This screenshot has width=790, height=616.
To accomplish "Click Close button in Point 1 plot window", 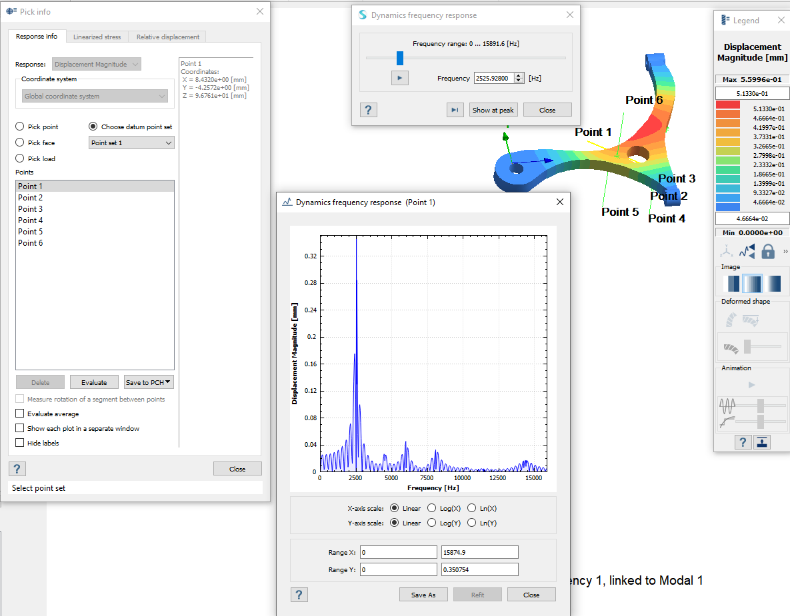I will (531, 595).
